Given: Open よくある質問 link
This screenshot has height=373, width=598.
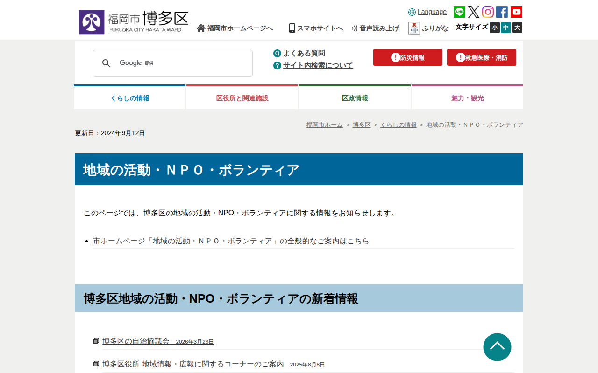Looking at the screenshot, I should pyautogui.click(x=304, y=53).
